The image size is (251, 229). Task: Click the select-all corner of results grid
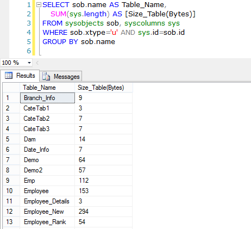[x=11, y=88]
